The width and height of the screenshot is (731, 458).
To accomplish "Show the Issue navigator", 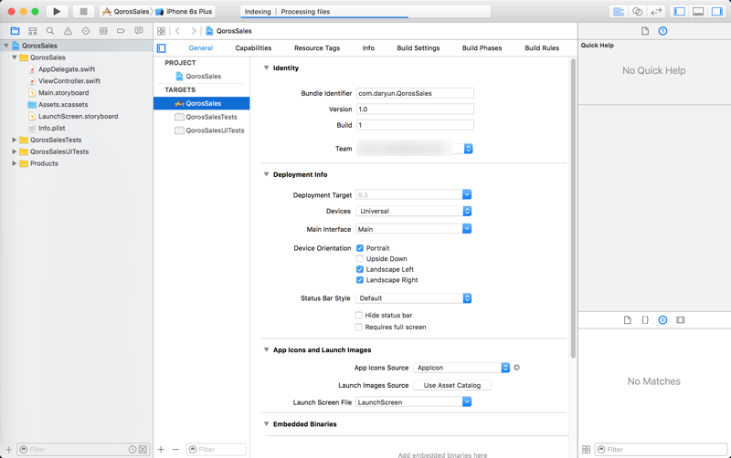I will (x=68, y=31).
